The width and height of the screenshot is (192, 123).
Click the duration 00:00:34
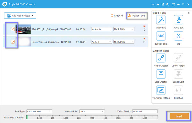click(81, 42)
